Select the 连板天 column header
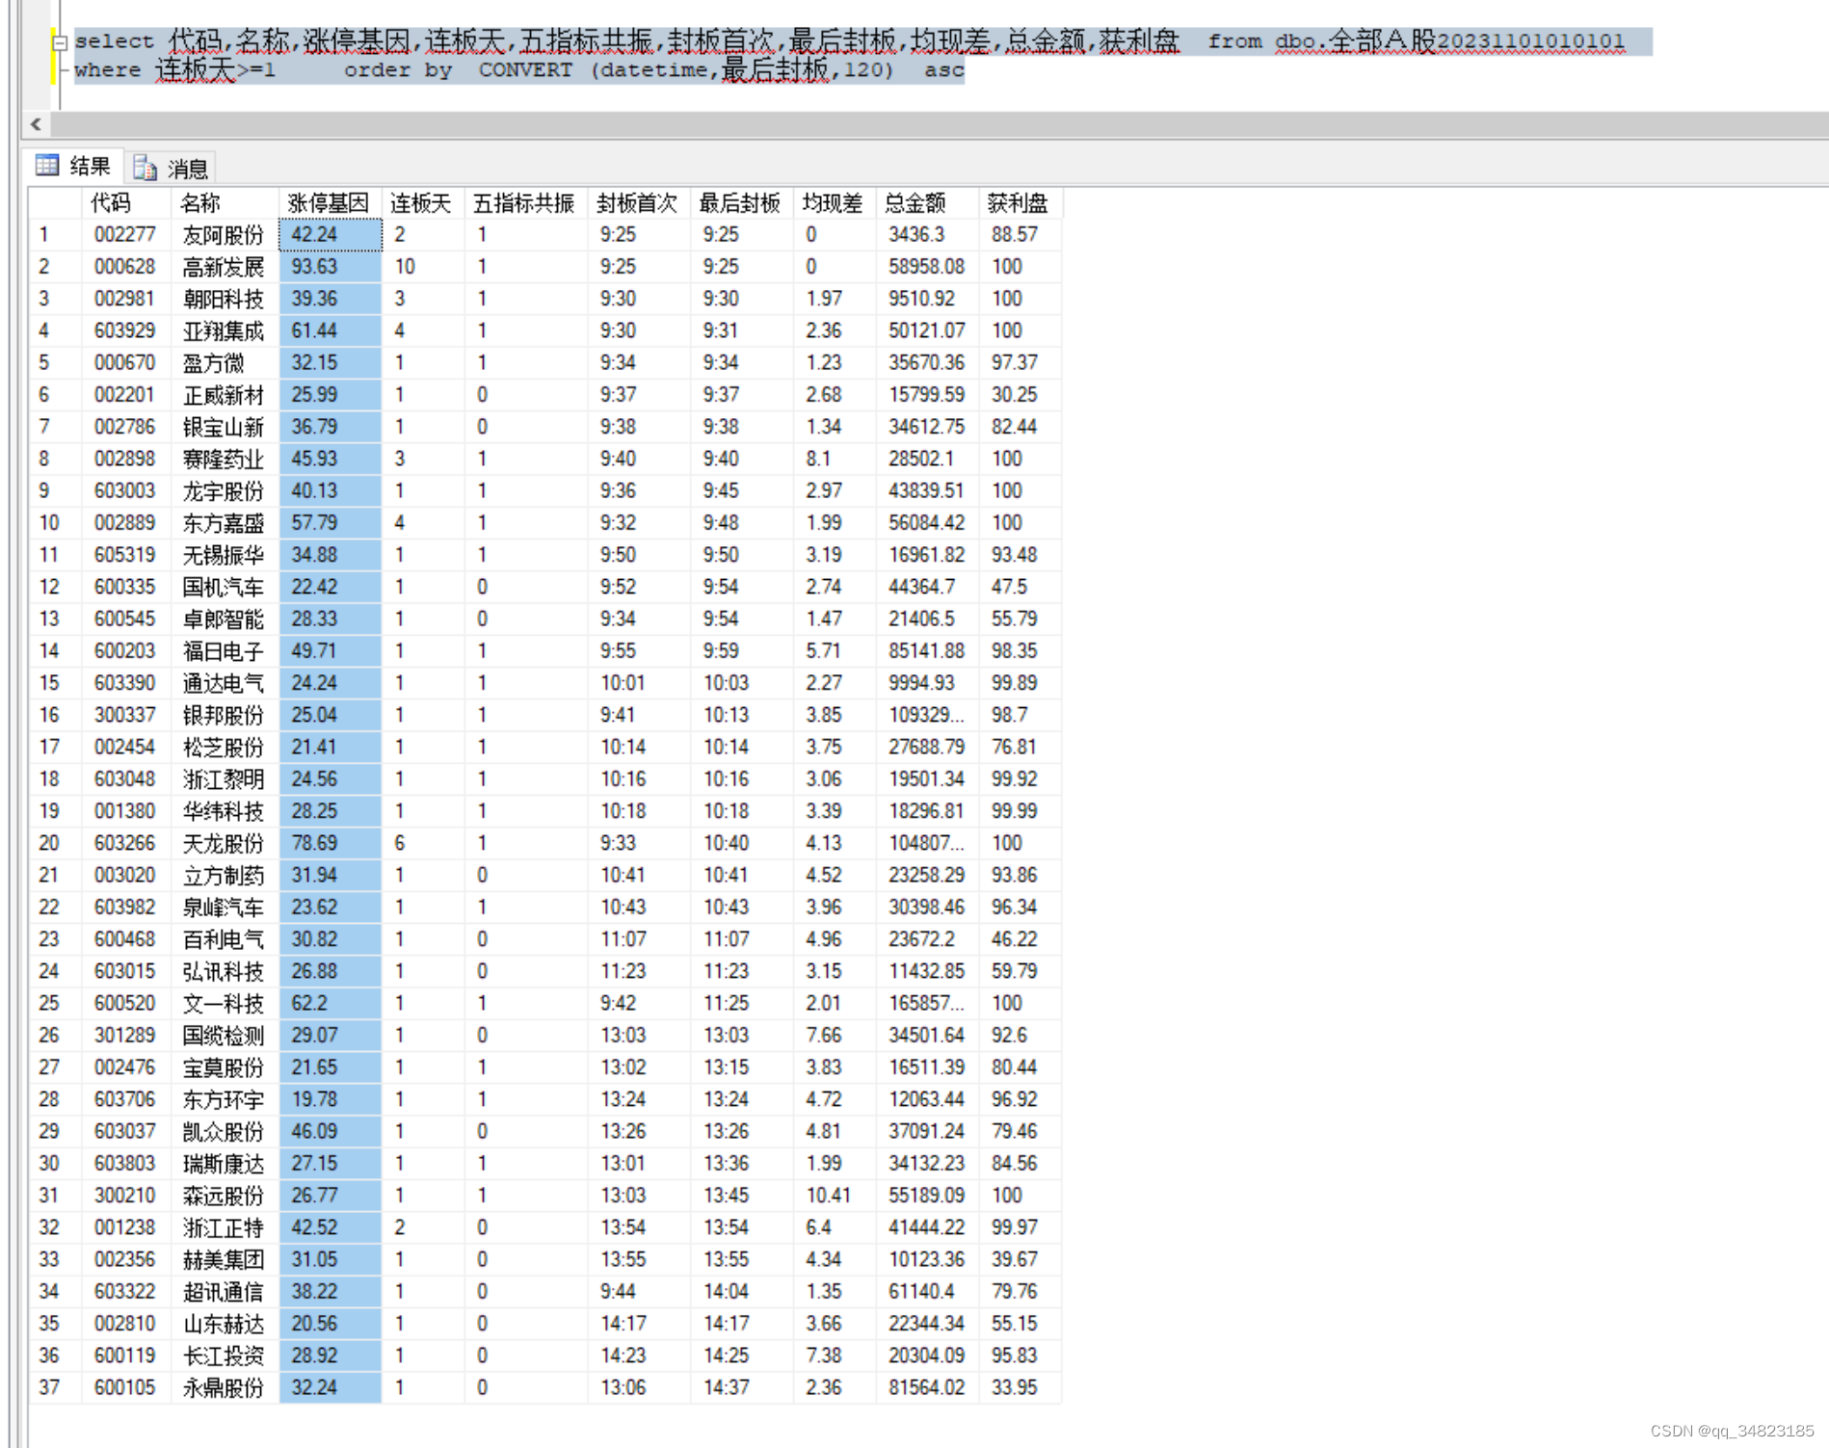Viewport: 1829px width, 1448px height. 423,203
